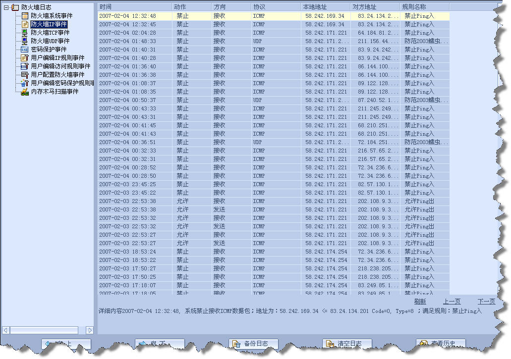Select the log entry timestamped 2007-02-04 12:32:48
The width and height of the screenshot is (511, 359).
click(274, 16)
